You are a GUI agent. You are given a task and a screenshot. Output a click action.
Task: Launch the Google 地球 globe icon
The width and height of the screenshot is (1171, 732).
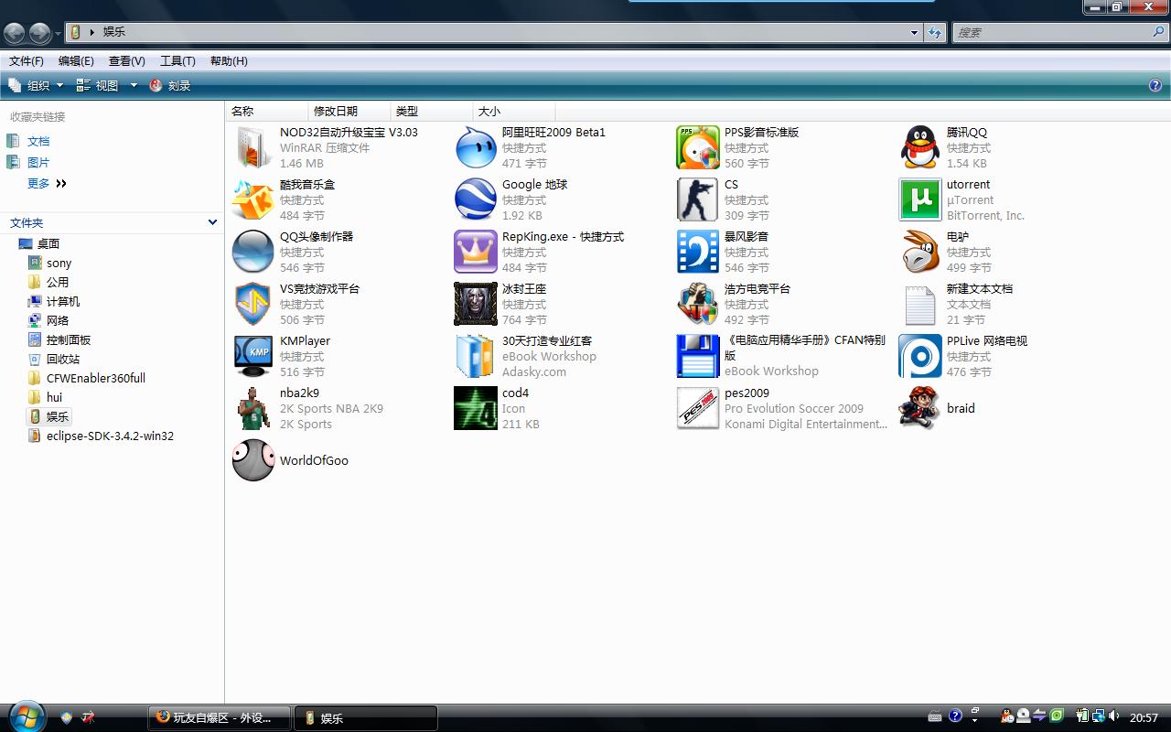(476, 199)
